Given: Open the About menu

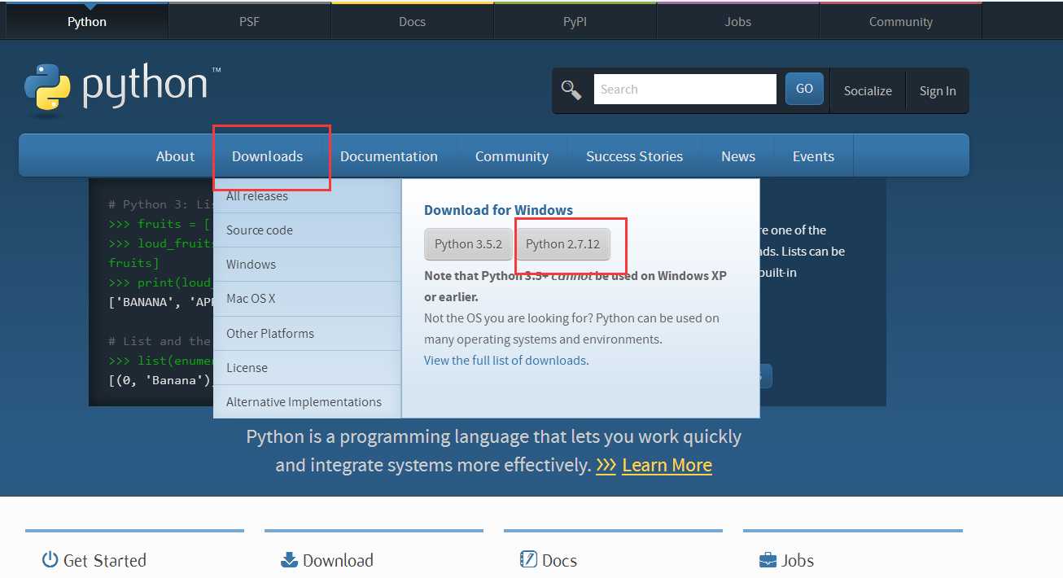Looking at the screenshot, I should (175, 156).
